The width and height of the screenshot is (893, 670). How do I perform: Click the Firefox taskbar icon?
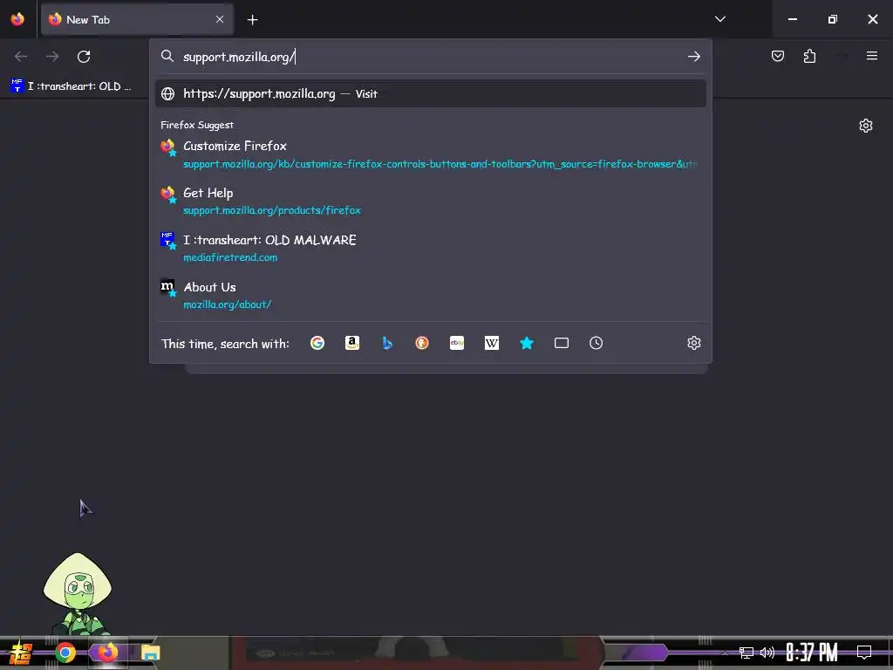[x=107, y=653]
